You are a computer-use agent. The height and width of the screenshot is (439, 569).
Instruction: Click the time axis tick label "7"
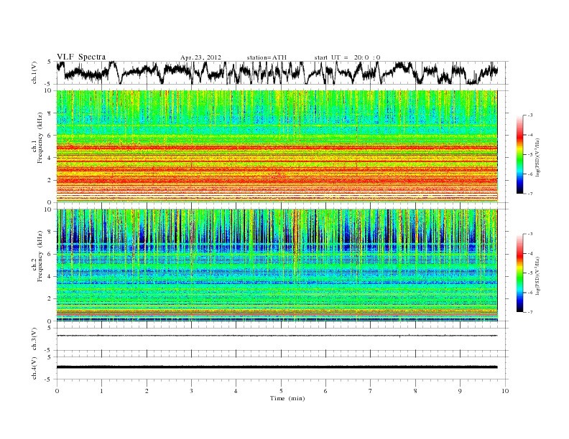tap(371, 391)
